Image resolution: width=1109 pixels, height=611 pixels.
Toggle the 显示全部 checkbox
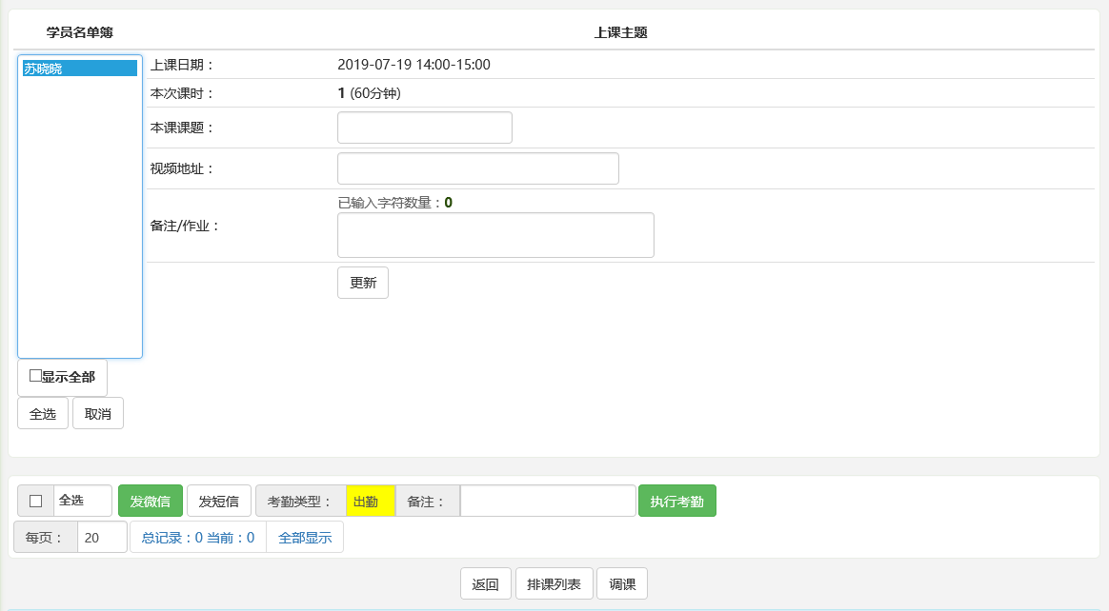pyautogui.click(x=35, y=376)
